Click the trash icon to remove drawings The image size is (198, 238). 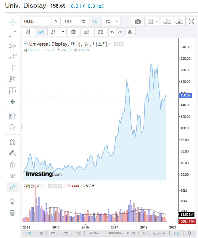click(x=12, y=213)
